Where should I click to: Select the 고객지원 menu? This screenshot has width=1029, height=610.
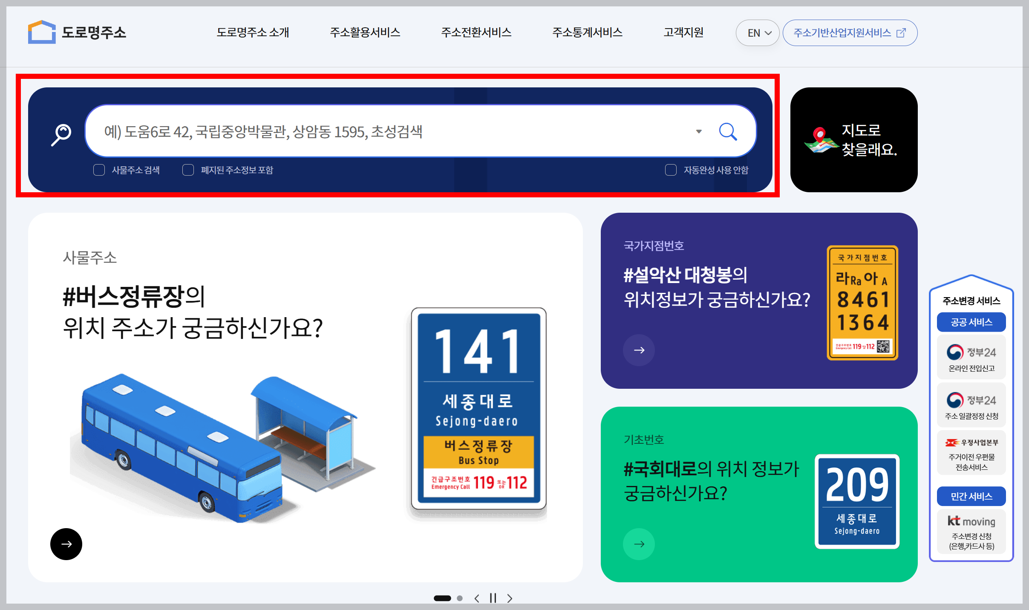pos(683,32)
